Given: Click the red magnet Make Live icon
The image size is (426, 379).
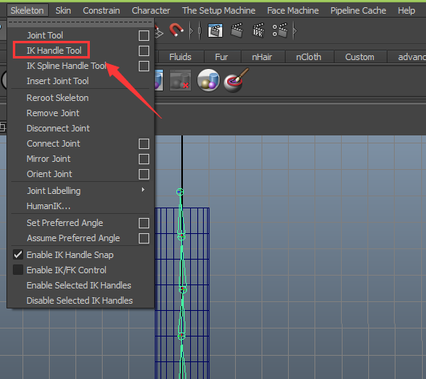Looking at the screenshot, I should click(176, 30).
